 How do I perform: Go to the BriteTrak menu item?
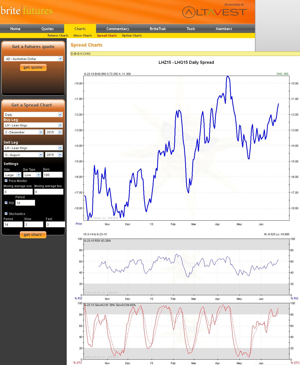pyautogui.click(x=158, y=29)
